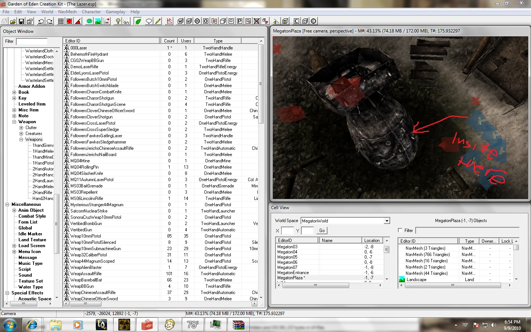Toggle lights with the light bulb icon

118,21
